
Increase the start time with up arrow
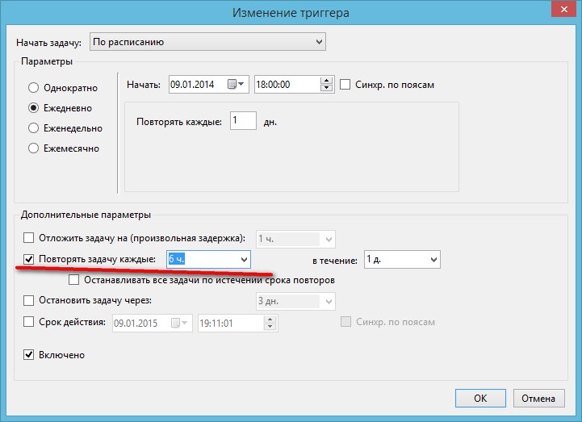pyautogui.click(x=326, y=81)
